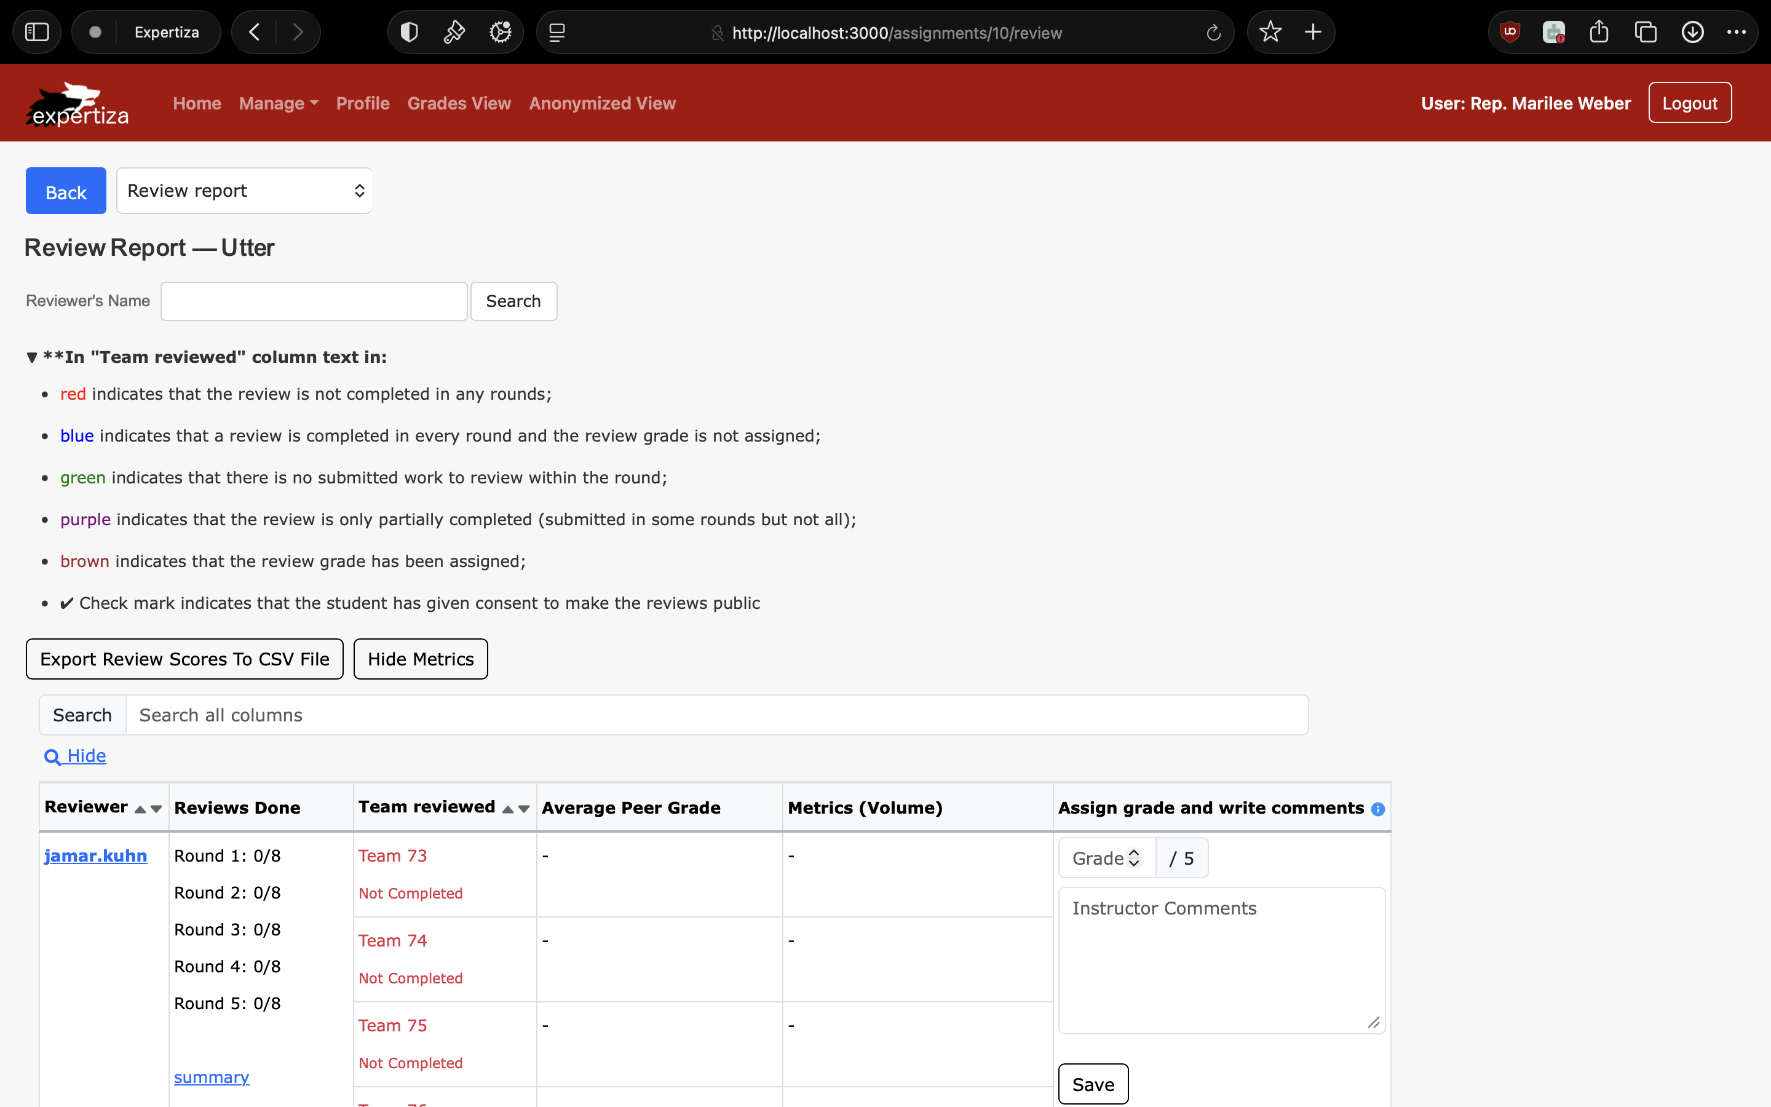
Task: Bookmark the page with the star icon
Action: [x=1270, y=32]
